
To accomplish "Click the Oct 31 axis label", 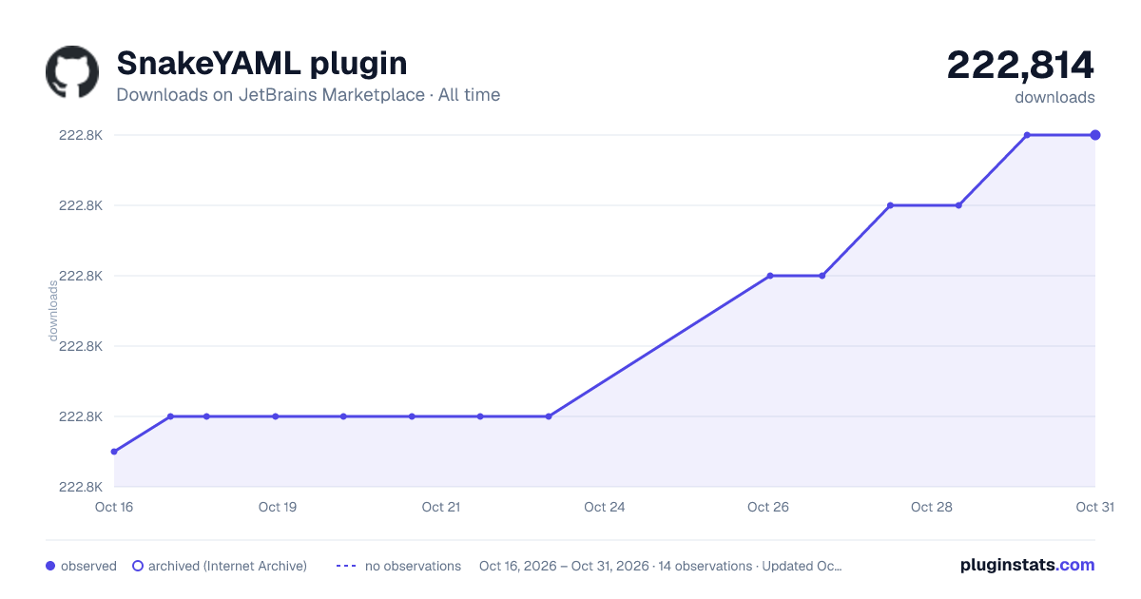I will pos(1094,507).
